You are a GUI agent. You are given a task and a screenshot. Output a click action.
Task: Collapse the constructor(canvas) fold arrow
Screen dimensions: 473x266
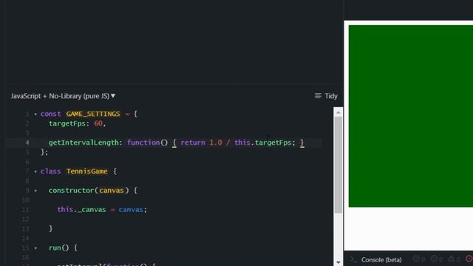[35, 191]
